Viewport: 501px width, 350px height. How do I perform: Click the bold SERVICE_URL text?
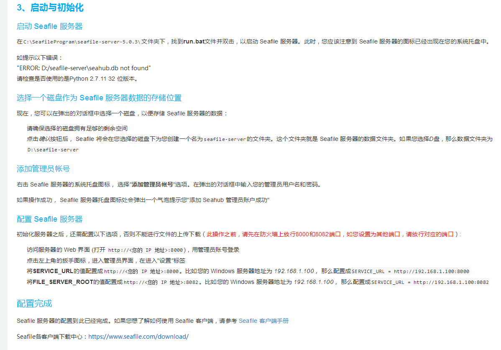[53, 271]
